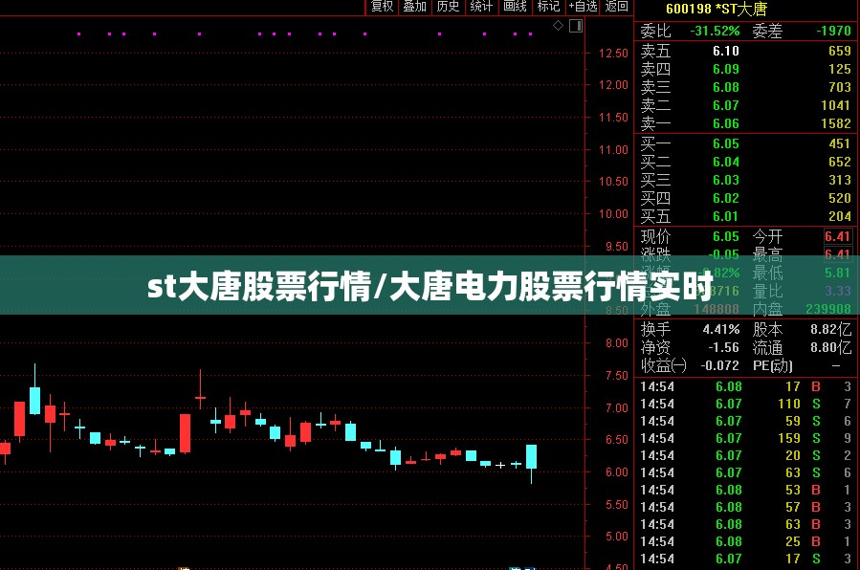Click the 返回 back button
Viewport: 860px width, 570px height.
(616, 7)
